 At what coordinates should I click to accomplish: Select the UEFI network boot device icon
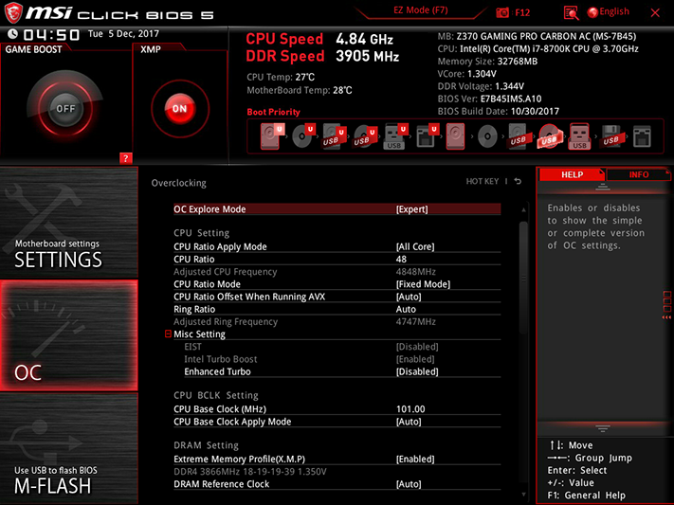click(427, 136)
